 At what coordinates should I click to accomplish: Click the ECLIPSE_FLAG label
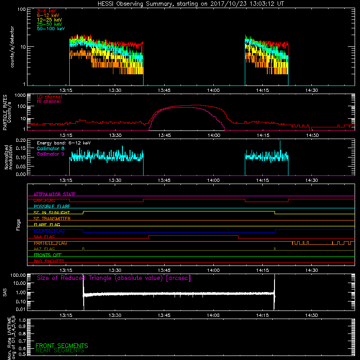tap(49, 231)
